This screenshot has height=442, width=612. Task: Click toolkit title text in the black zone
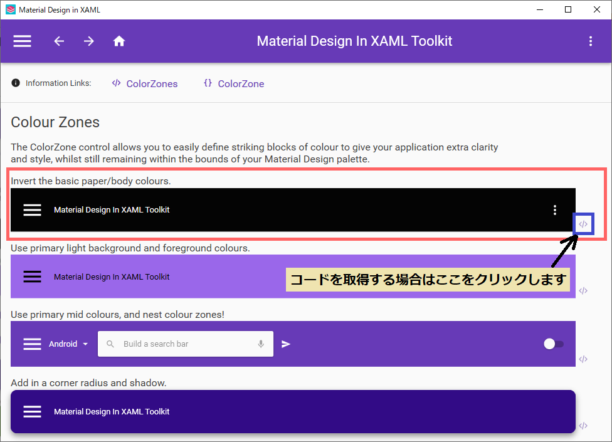point(112,210)
